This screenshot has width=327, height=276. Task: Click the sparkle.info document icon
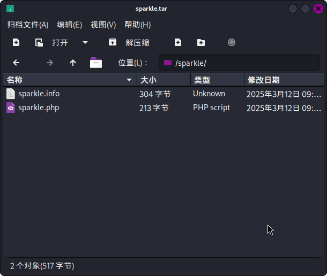click(x=11, y=94)
